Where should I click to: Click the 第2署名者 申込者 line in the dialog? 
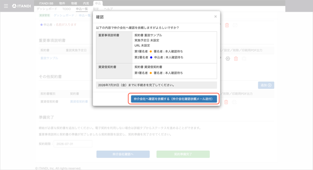pyautogui.click(x=159, y=58)
